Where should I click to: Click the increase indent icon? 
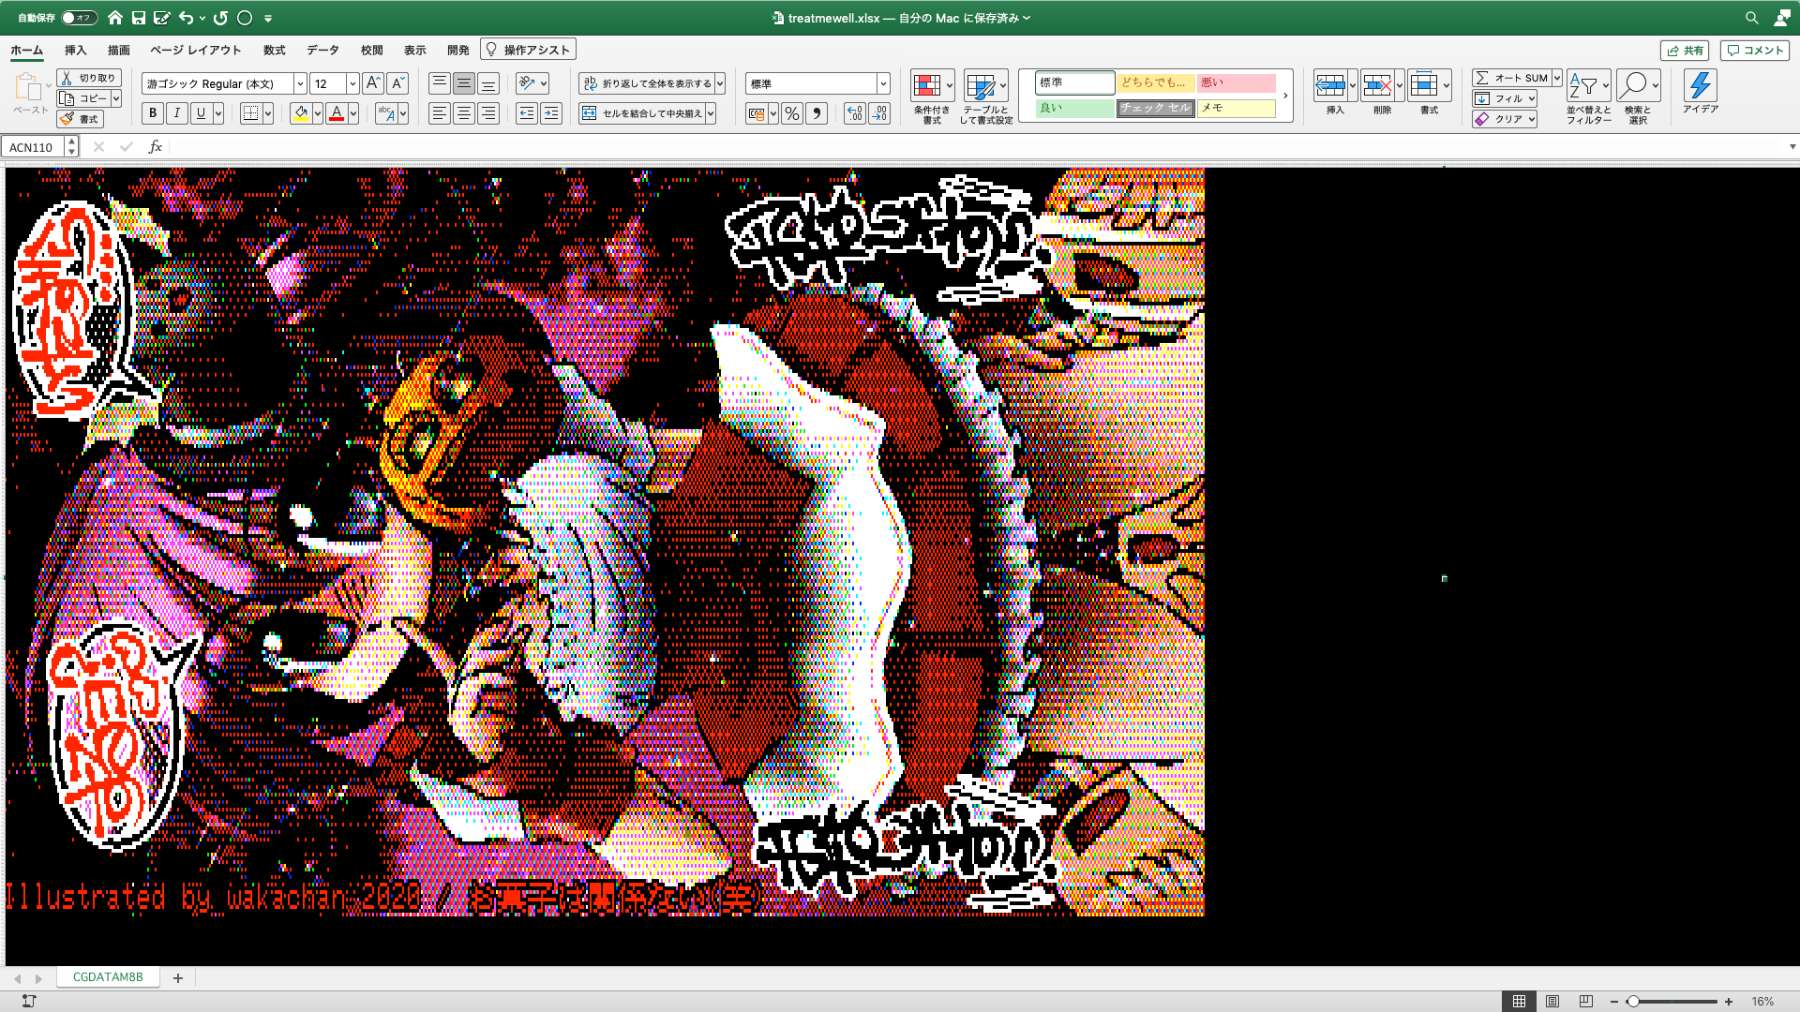pyautogui.click(x=551, y=113)
